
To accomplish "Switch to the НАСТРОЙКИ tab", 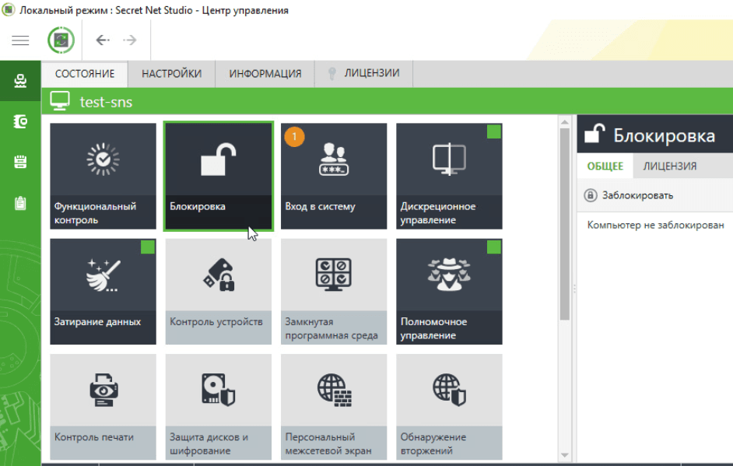I will [x=171, y=74].
